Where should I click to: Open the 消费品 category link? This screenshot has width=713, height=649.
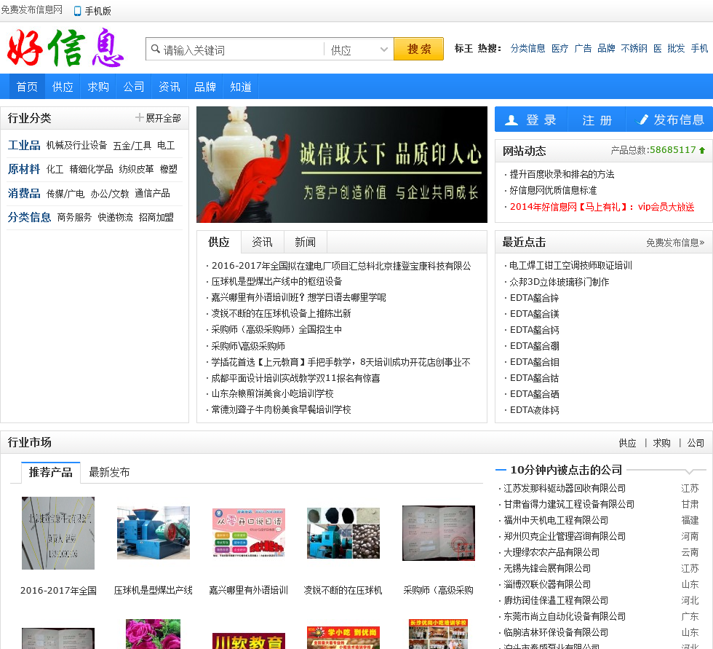tap(23, 194)
